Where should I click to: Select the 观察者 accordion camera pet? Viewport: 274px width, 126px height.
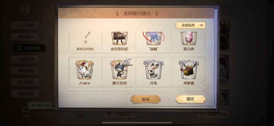[189, 70]
